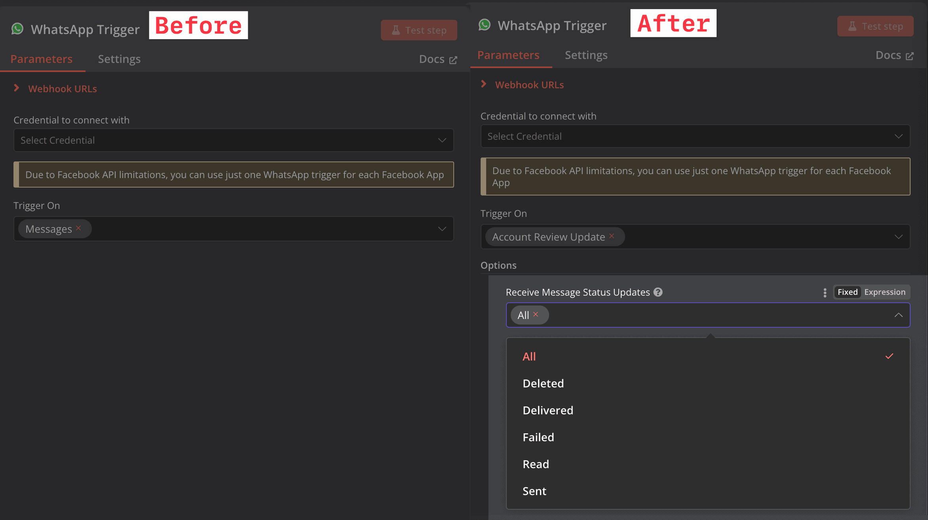Click Test step button in Before panel
The height and width of the screenshot is (520, 928).
pos(419,30)
